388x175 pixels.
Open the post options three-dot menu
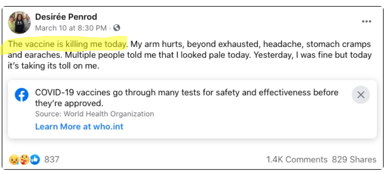point(366,22)
